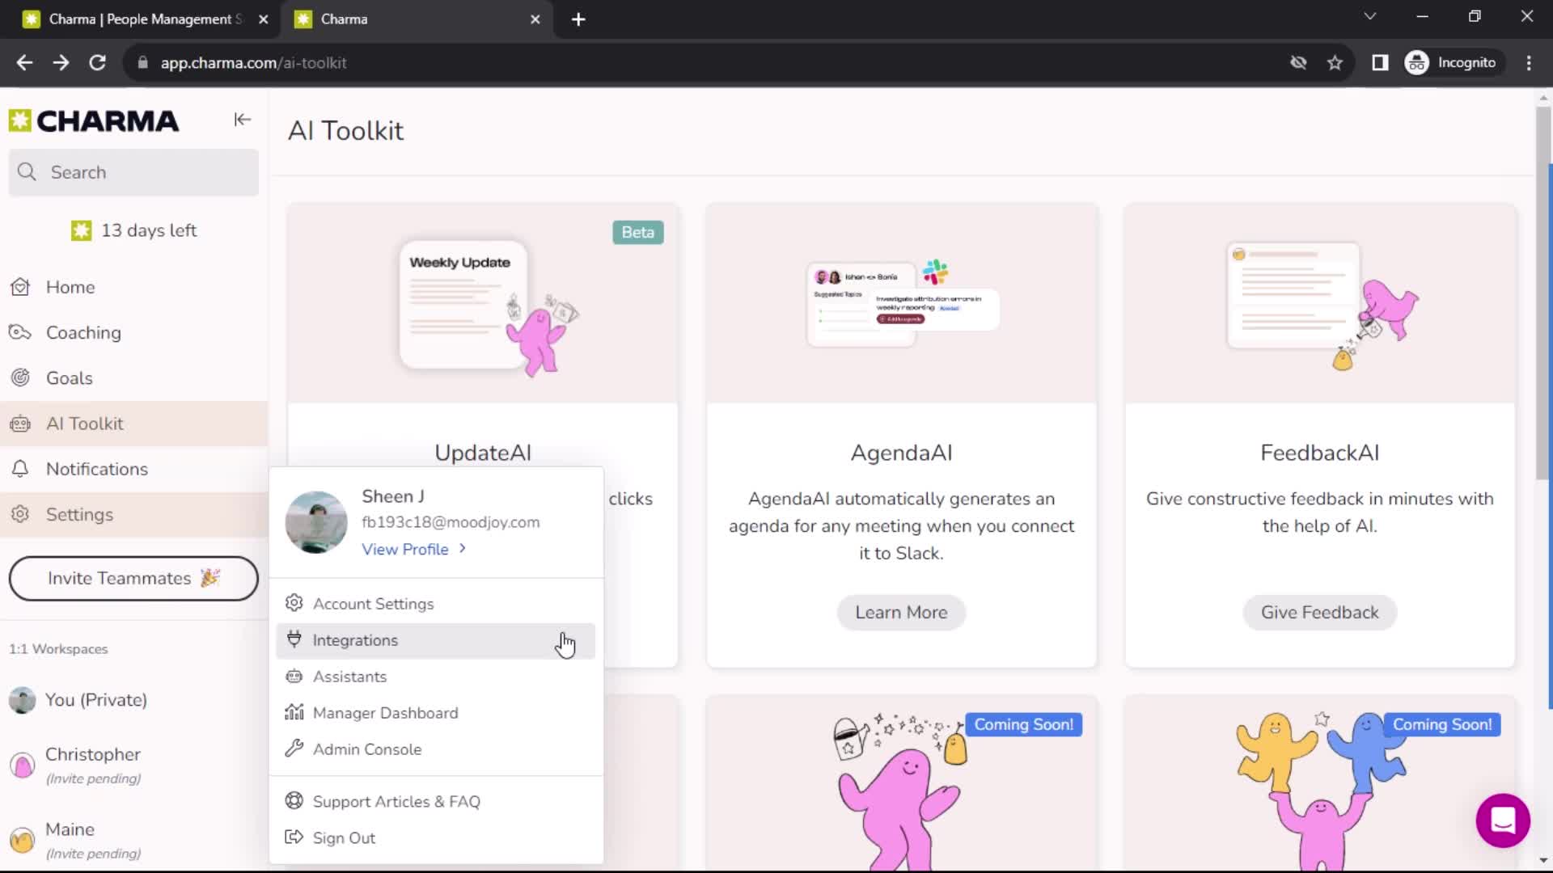The image size is (1553, 873).
Task: Open tab search dropdown arrow
Action: pyautogui.click(x=1369, y=16)
